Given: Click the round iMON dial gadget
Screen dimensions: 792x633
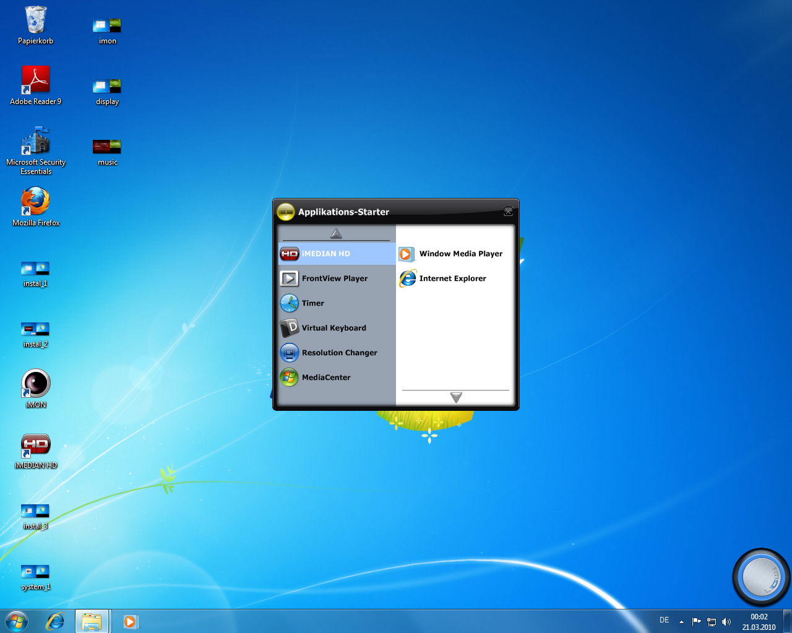Looking at the screenshot, I should pyautogui.click(x=761, y=577).
